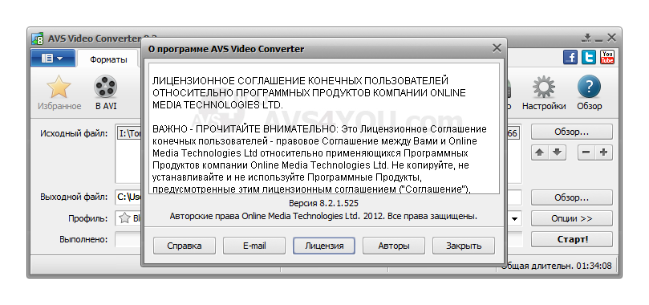
Task: Click the Авторы button
Action: tap(394, 246)
